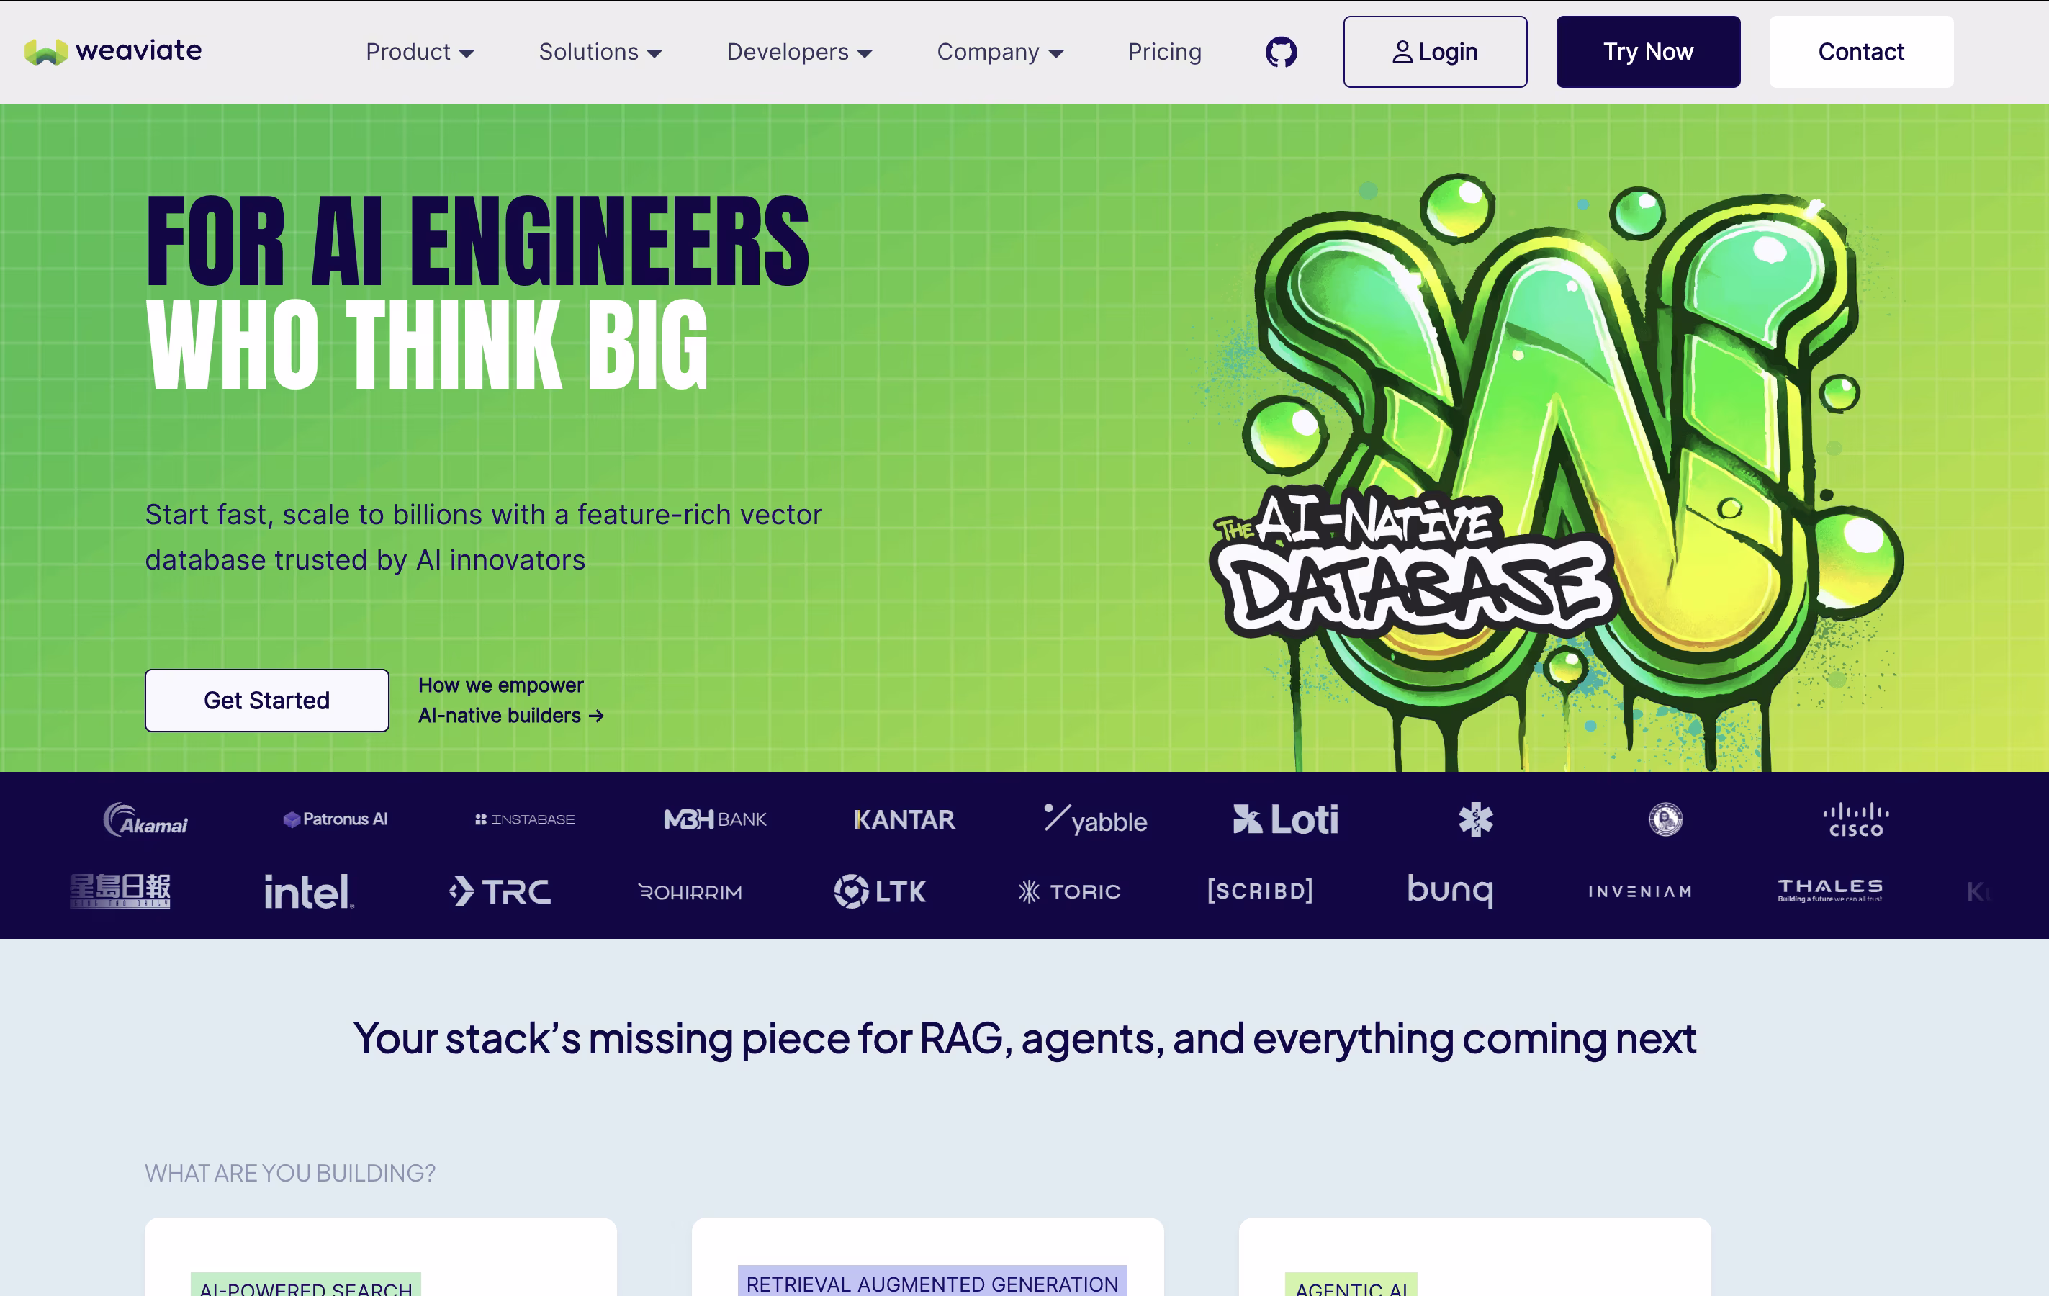2049x1296 pixels.
Task: Click the star-shaped logo next to Loti
Action: pyautogui.click(x=1475, y=819)
